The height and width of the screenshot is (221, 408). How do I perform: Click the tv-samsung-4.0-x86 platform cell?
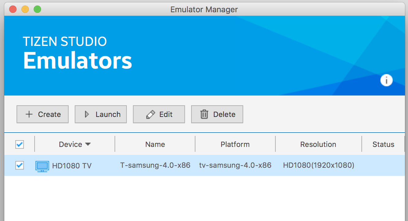tap(235, 166)
